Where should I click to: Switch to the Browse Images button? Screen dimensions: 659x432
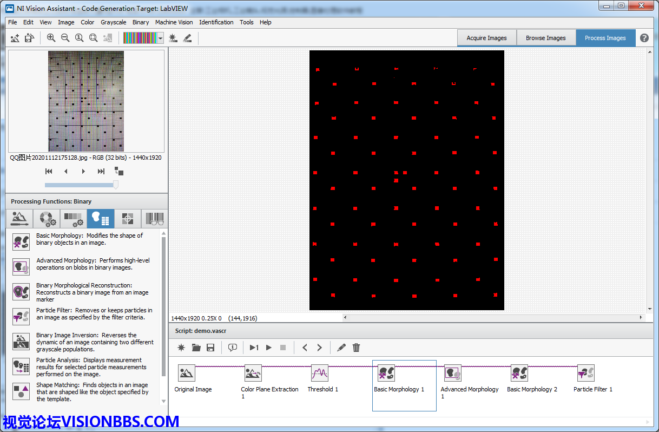545,38
